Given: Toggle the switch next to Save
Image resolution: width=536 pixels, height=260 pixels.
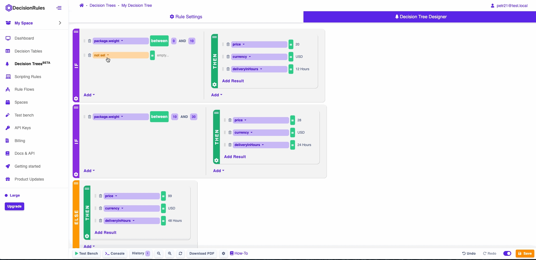Looking at the screenshot, I should [x=507, y=253].
